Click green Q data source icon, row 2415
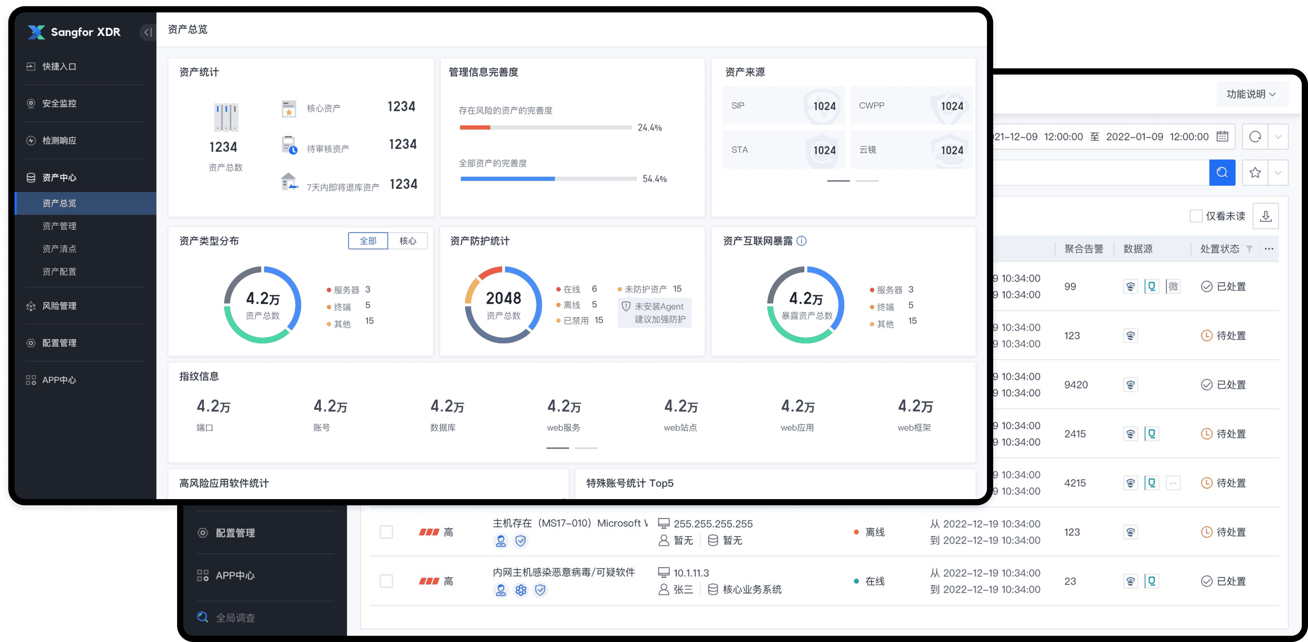Viewport: 1308px width, 642px height. tap(1152, 434)
